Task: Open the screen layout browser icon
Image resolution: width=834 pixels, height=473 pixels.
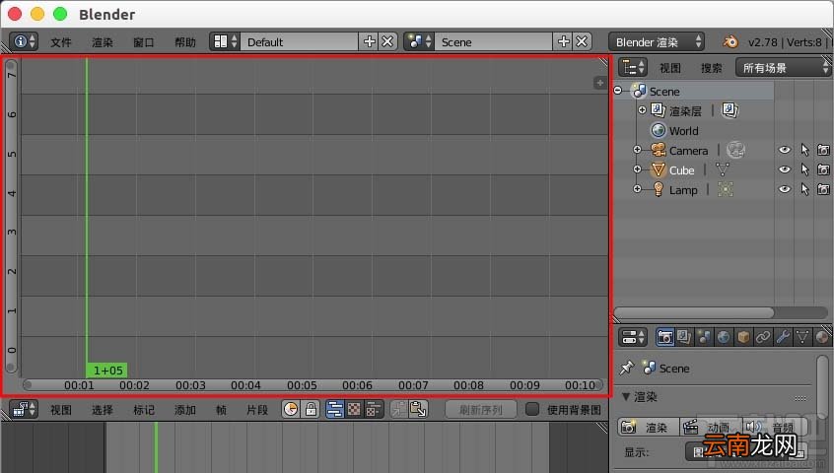Action: [x=225, y=41]
